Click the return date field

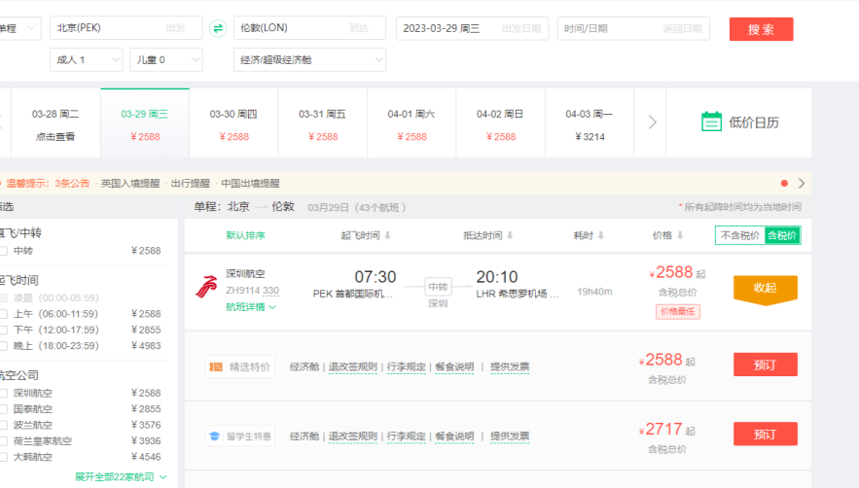633,28
